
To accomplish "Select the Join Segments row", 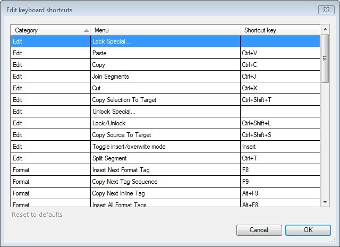I will (165, 76).
